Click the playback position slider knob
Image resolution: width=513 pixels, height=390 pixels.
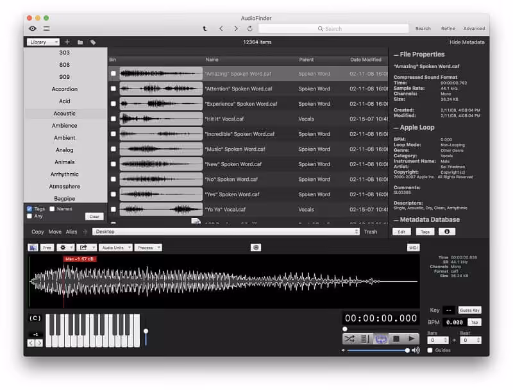[345, 329]
